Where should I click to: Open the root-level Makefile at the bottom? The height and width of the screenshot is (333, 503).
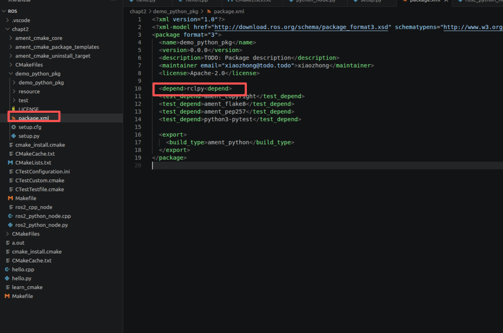[x=22, y=296]
